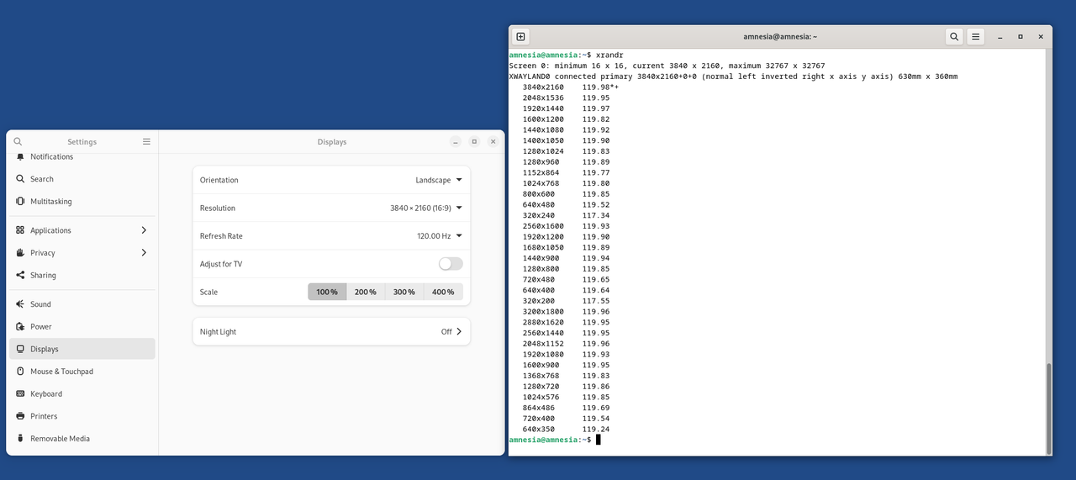
Task: Open the Settings hamburger menu
Action: pyautogui.click(x=146, y=142)
